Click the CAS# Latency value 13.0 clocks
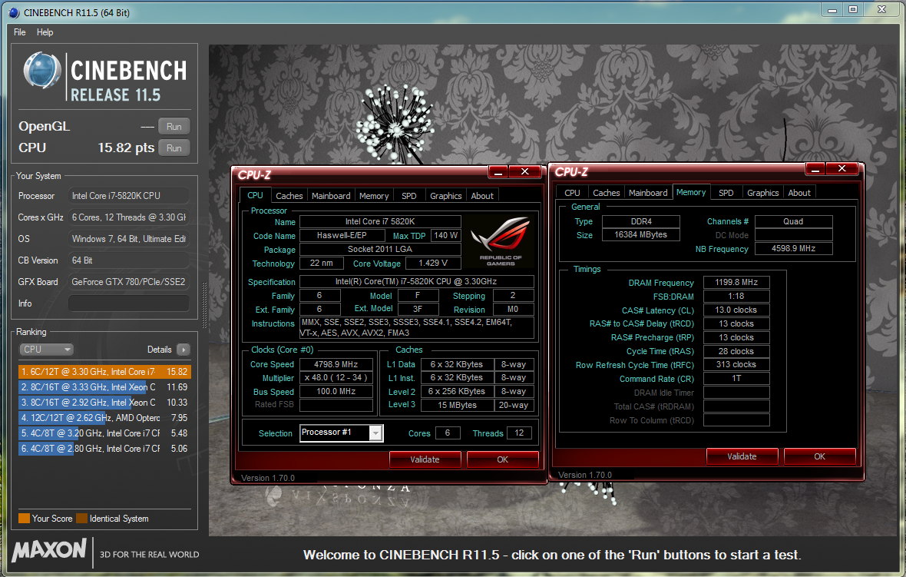 coord(736,310)
